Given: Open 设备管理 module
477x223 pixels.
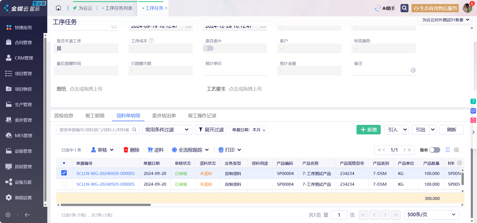Looking at the screenshot, I should [19, 151].
